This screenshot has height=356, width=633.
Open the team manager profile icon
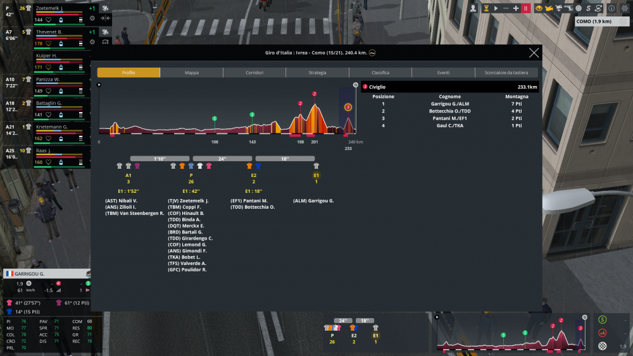473,8
